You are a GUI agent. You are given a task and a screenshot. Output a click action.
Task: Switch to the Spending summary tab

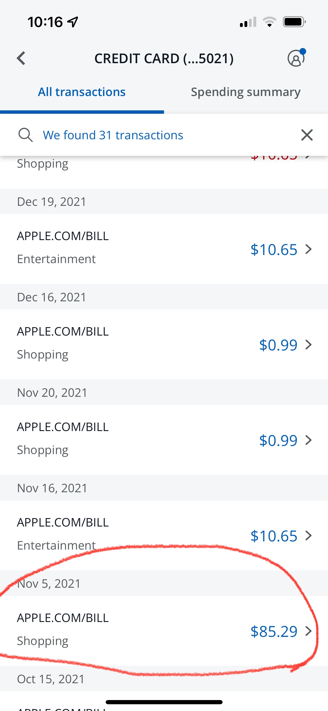(246, 92)
